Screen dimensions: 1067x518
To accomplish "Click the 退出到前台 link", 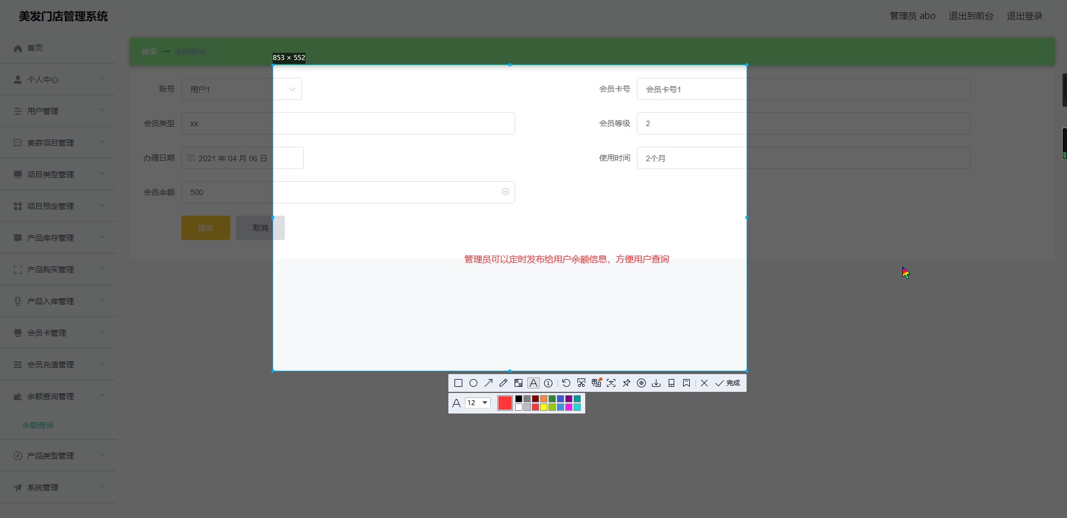I will pyautogui.click(x=971, y=16).
